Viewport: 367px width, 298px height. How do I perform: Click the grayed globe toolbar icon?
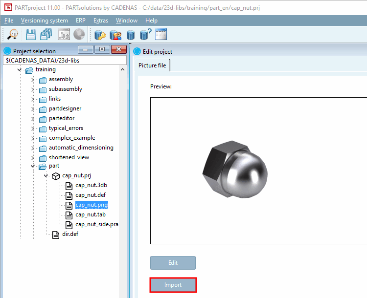coord(79,34)
